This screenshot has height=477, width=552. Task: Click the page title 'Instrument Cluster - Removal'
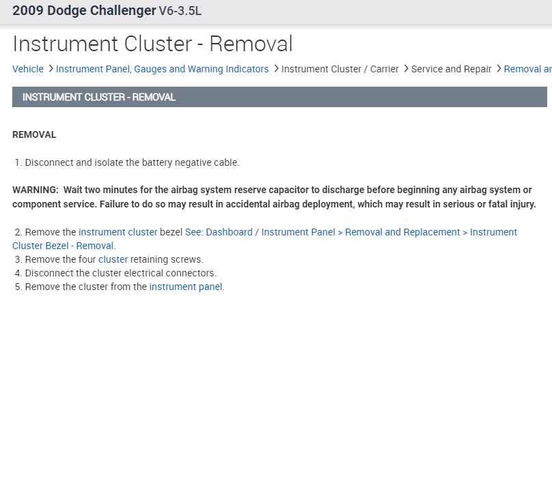(x=152, y=44)
